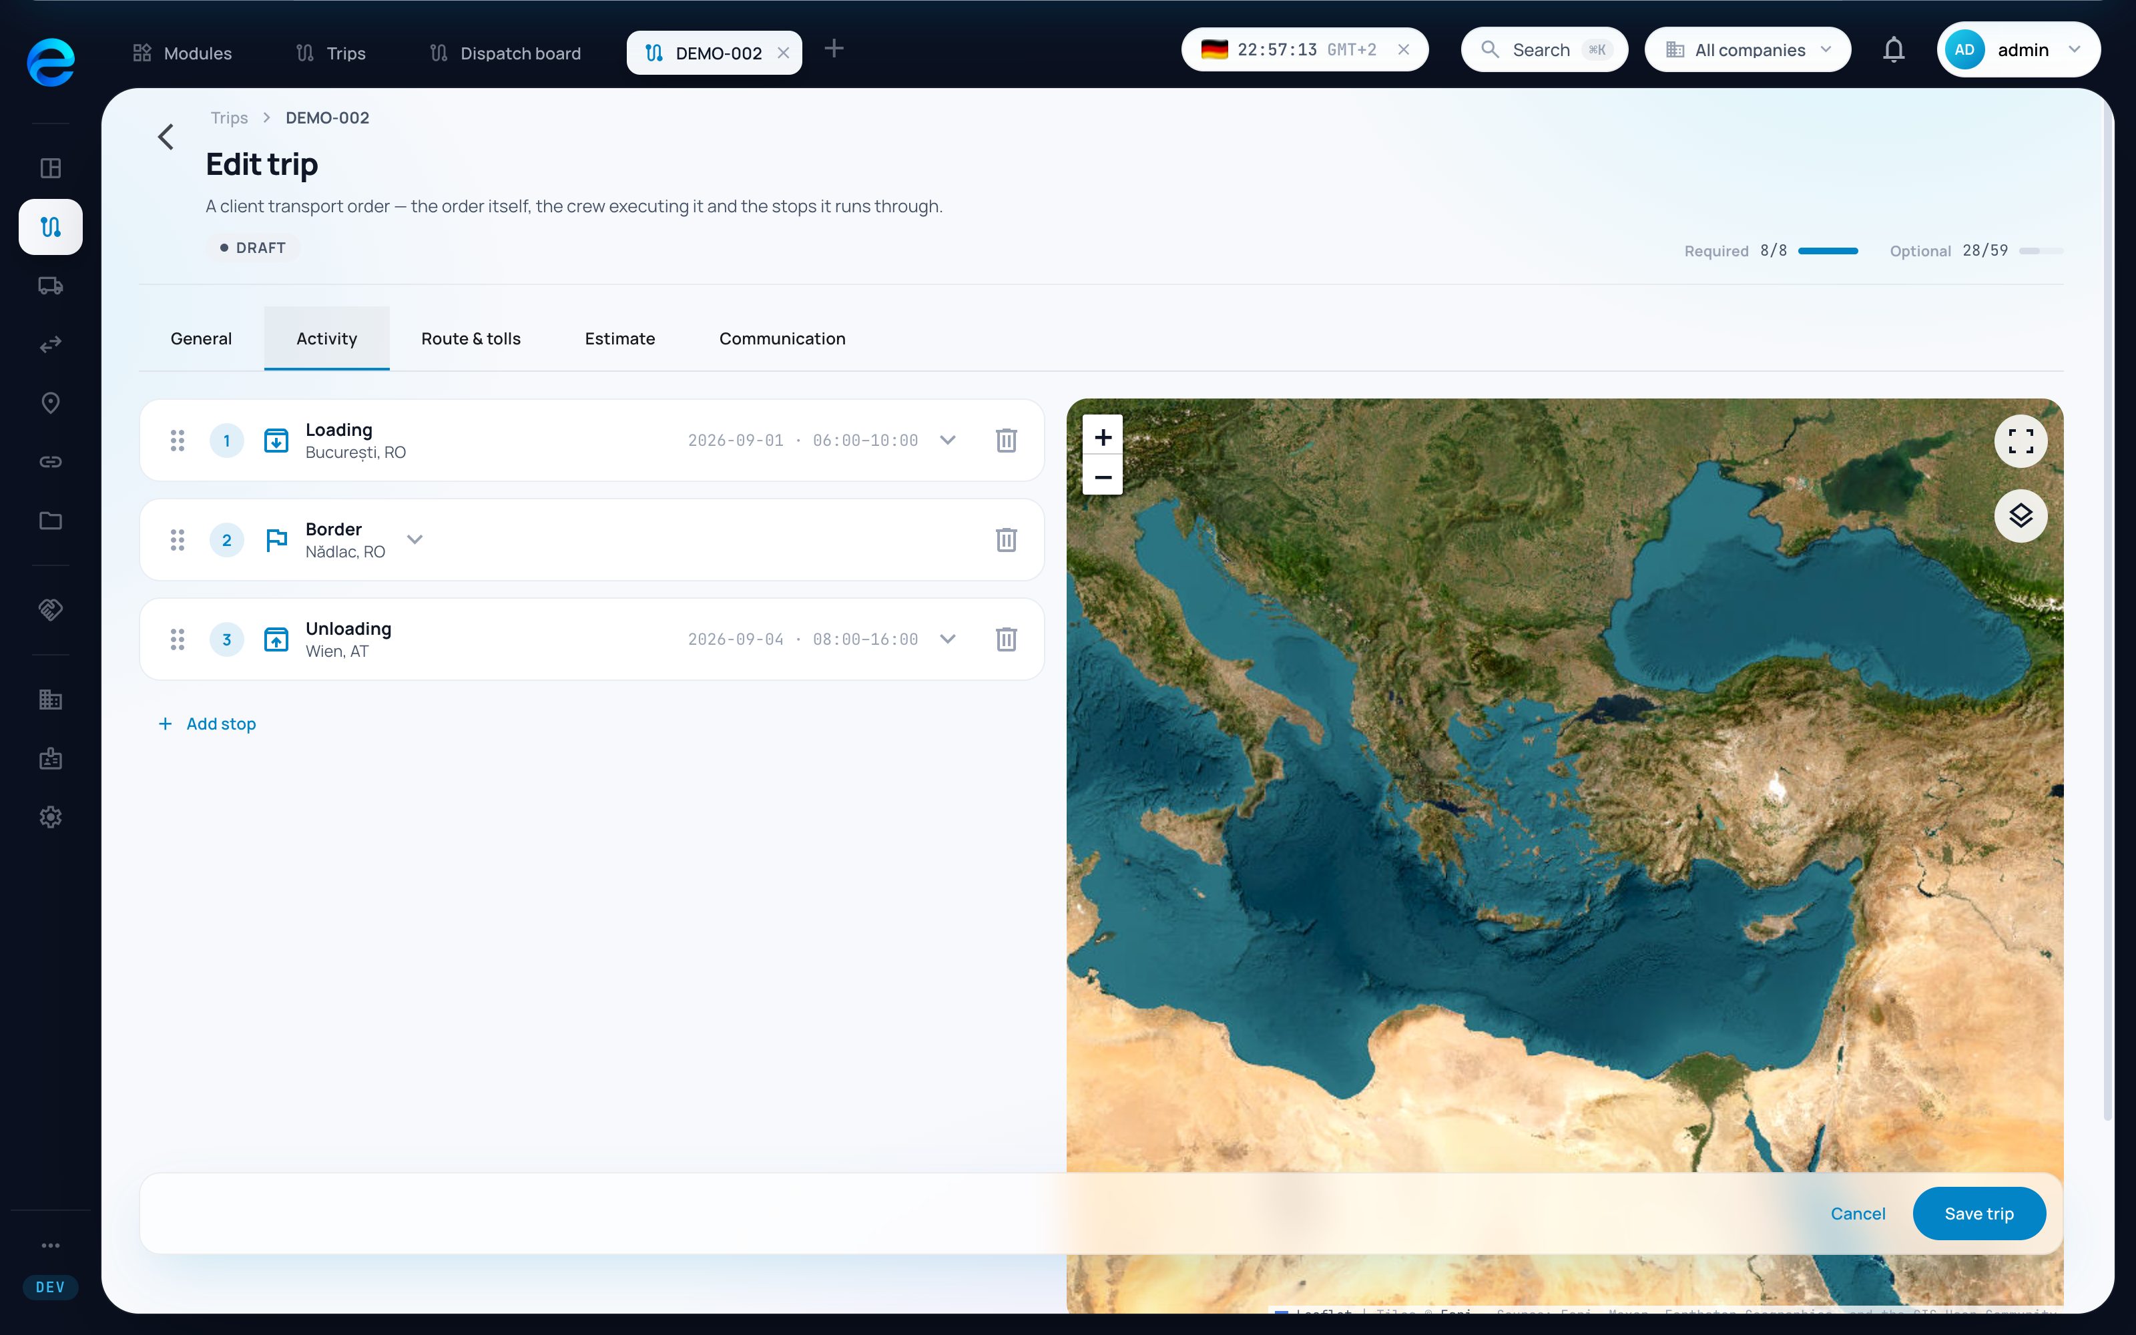
Task: Open the folder sidebar icon
Action: pyautogui.click(x=50, y=521)
